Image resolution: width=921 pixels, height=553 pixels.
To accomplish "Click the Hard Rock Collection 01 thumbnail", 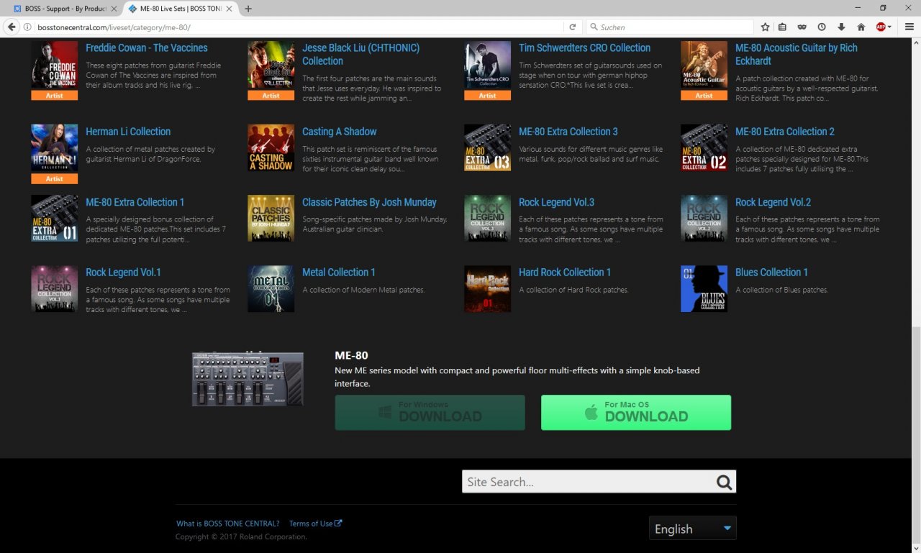I will click(487, 288).
